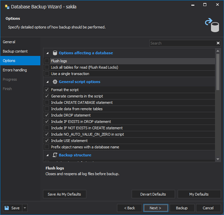Collapse the Backup structure group
The height and width of the screenshot is (215, 224).
point(47,155)
